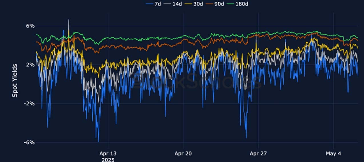Select the -2% y-axis tick label
The height and width of the screenshot is (162, 364).
(x=29, y=104)
